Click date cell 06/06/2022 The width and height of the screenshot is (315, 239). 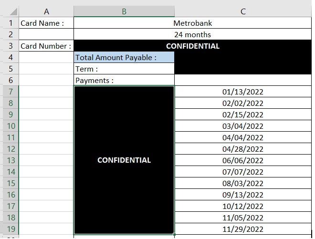243,160
